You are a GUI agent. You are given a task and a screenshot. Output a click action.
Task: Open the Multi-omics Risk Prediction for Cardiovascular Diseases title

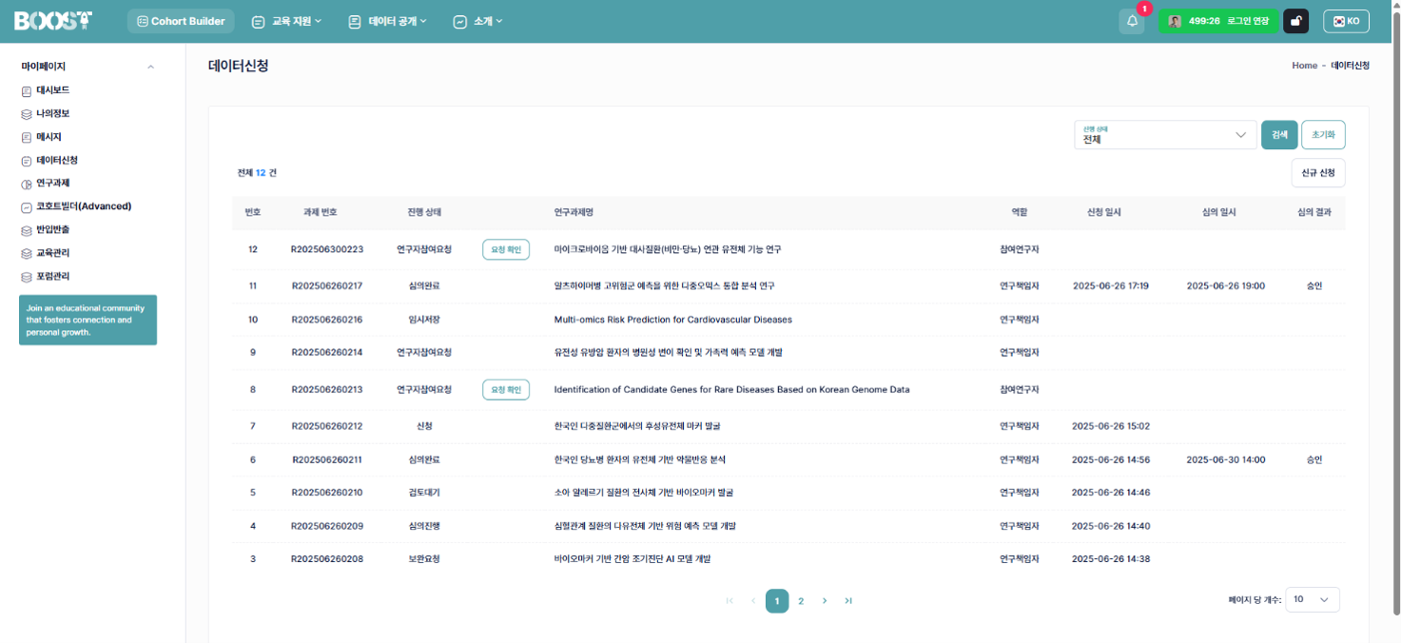[673, 320]
